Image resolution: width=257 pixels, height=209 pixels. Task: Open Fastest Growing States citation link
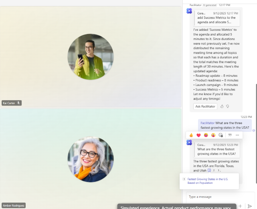coord(208,181)
